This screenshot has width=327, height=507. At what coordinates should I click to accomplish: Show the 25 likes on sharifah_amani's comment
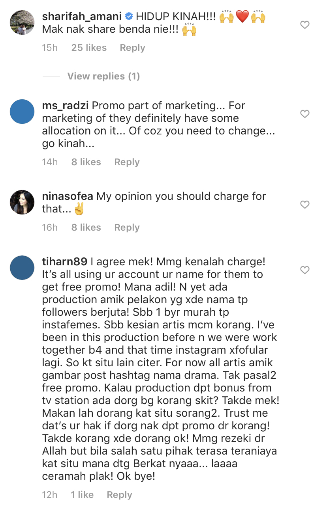[x=89, y=48]
